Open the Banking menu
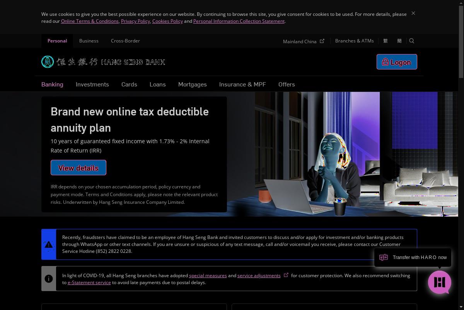This screenshot has height=310, width=464. 52,84
